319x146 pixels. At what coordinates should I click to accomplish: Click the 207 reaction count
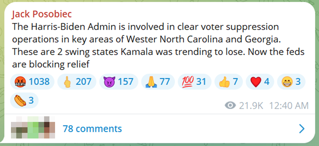coord(84,82)
